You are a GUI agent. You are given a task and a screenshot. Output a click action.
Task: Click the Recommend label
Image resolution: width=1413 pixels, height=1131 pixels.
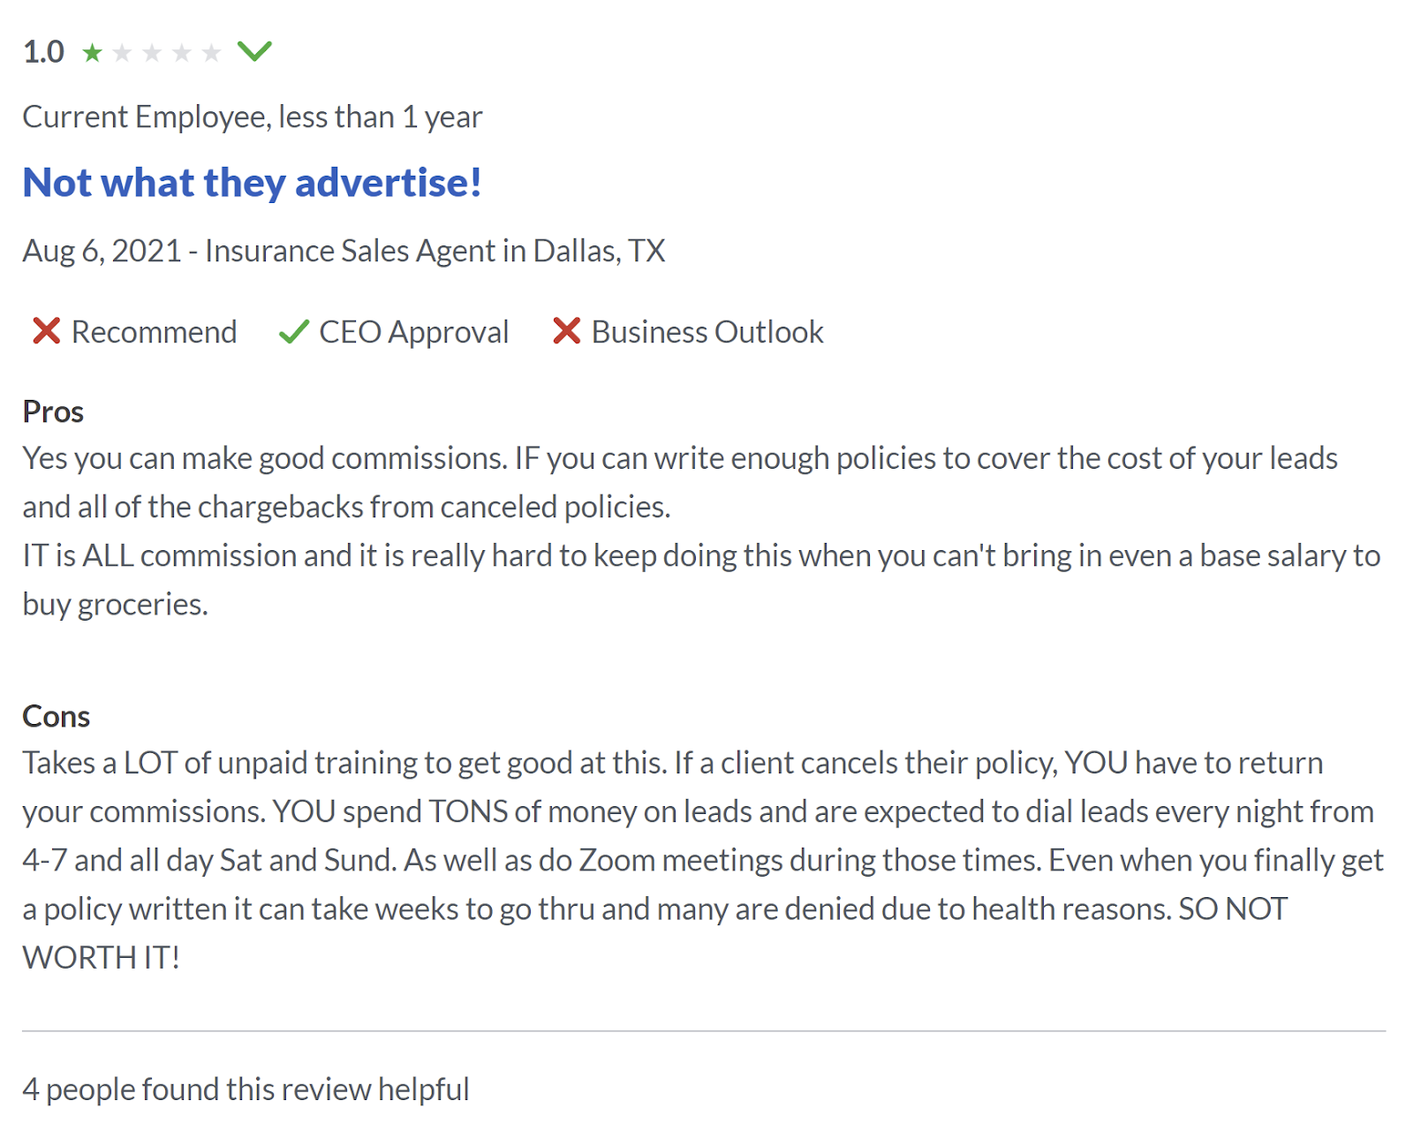(x=154, y=332)
